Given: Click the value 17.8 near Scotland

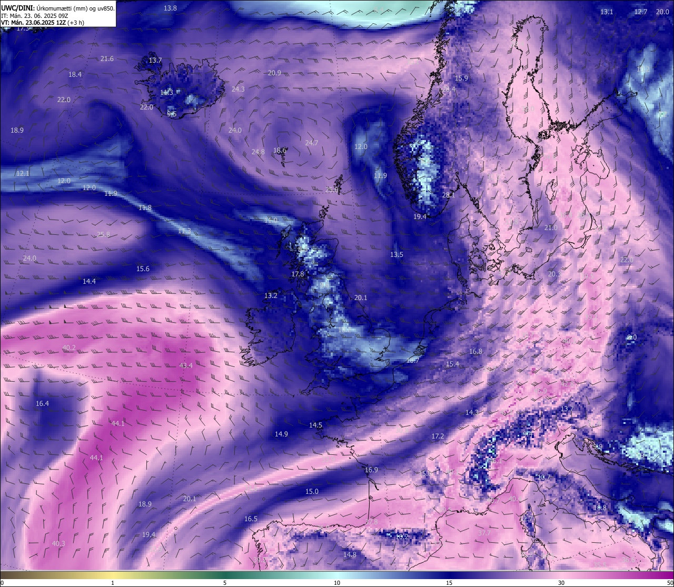Looking at the screenshot, I should [x=298, y=274].
